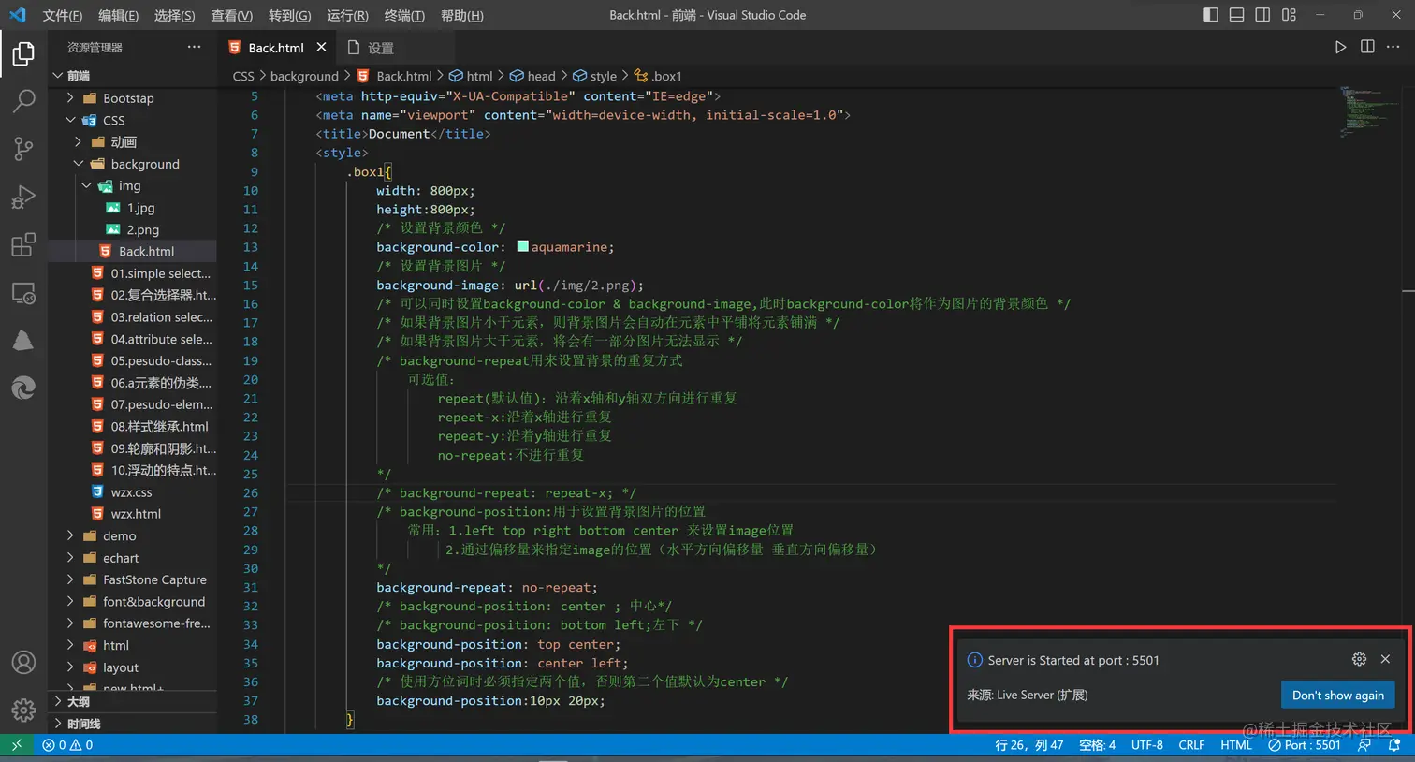The image size is (1415, 762).
Task: Open the 查看(V) menu
Action: point(231,15)
